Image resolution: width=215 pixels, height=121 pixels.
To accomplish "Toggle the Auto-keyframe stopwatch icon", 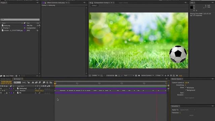I will [x=47, y=82].
